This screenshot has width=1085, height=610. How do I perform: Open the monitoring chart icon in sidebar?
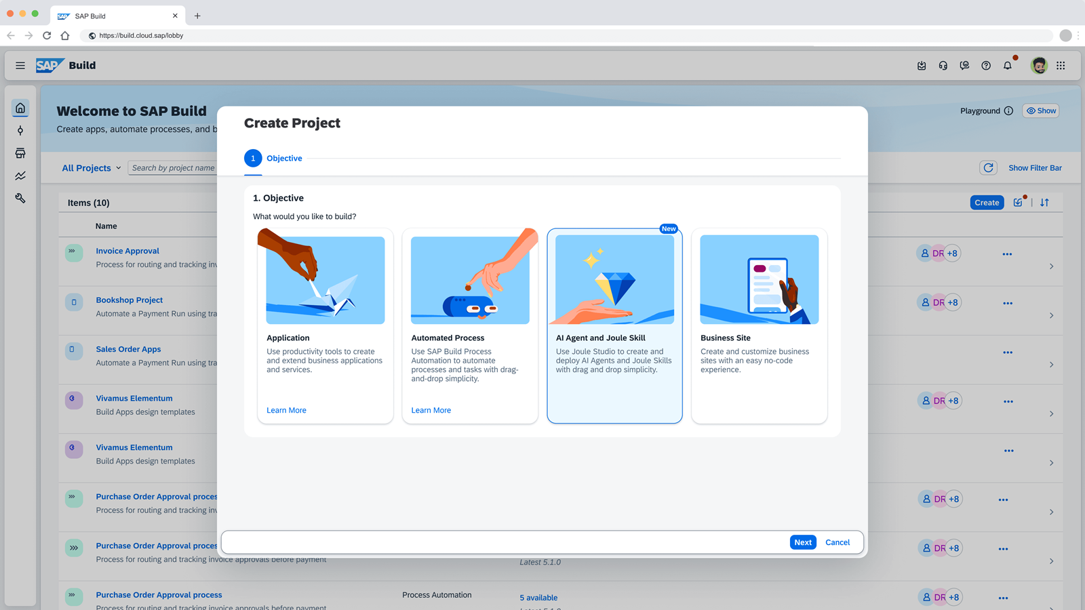(x=20, y=176)
